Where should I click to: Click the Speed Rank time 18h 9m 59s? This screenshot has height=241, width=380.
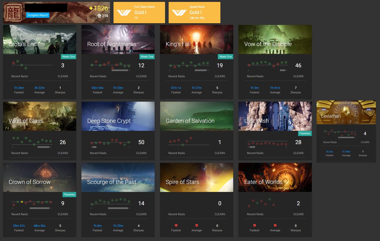[x=197, y=18]
